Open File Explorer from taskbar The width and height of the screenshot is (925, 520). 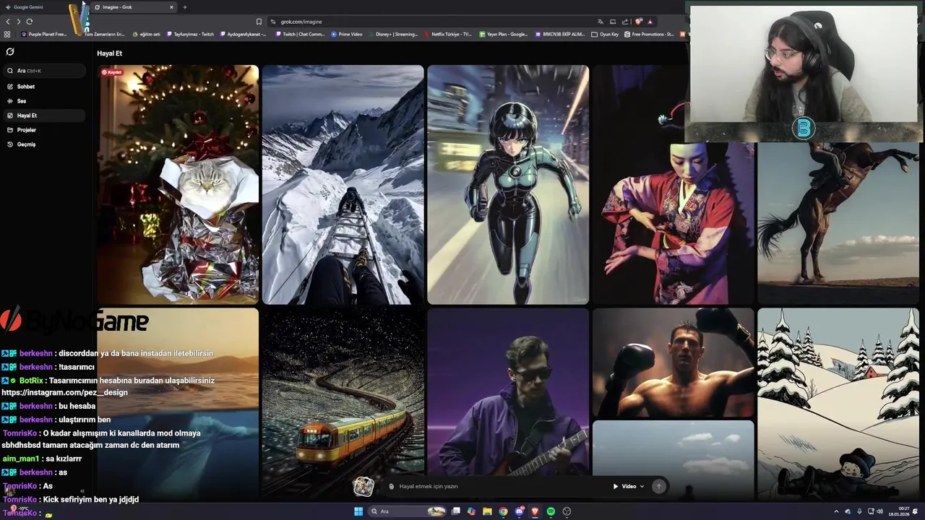[x=487, y=511]
